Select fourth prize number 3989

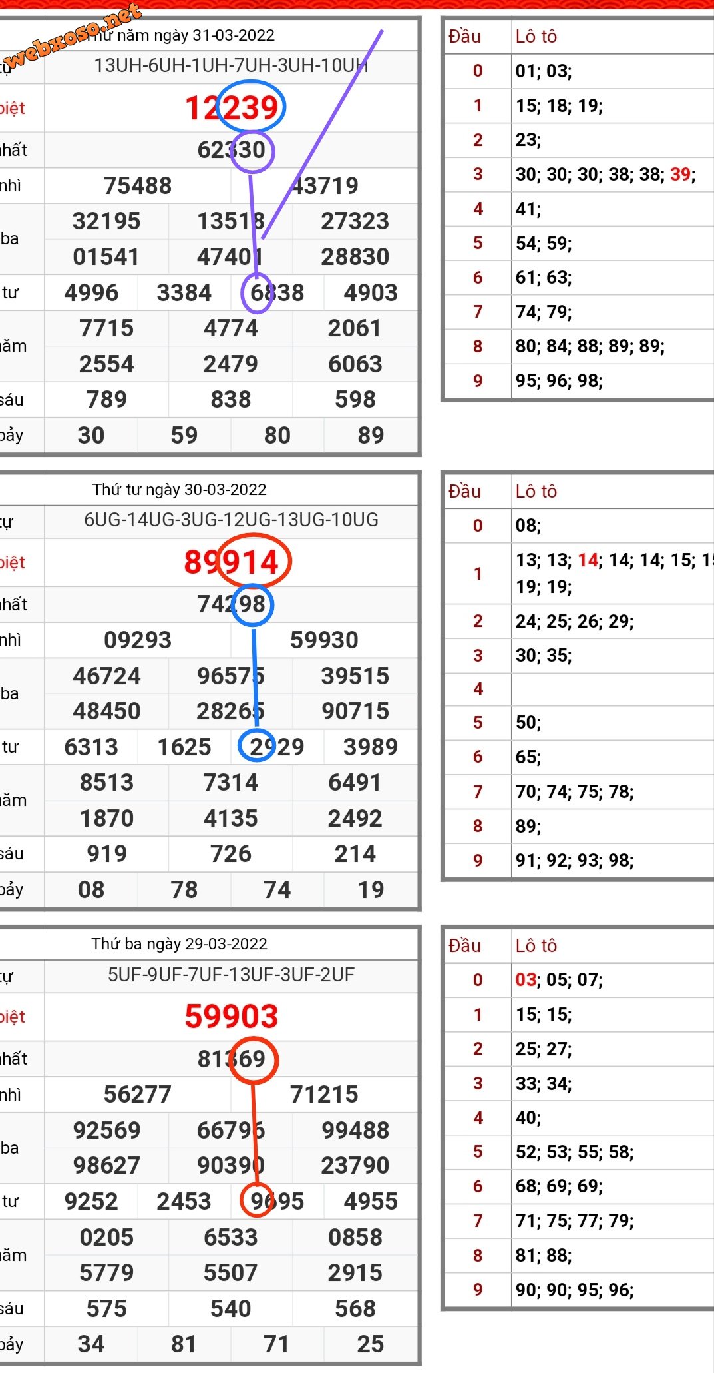point(371,747)
